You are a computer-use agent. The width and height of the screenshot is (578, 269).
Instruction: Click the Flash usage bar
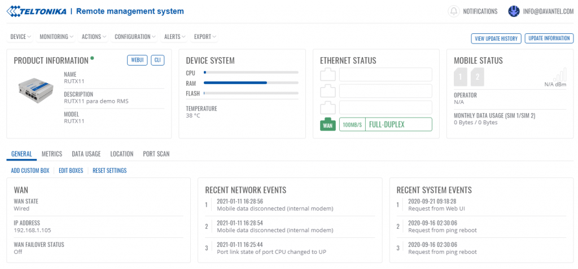pos(251,93)
